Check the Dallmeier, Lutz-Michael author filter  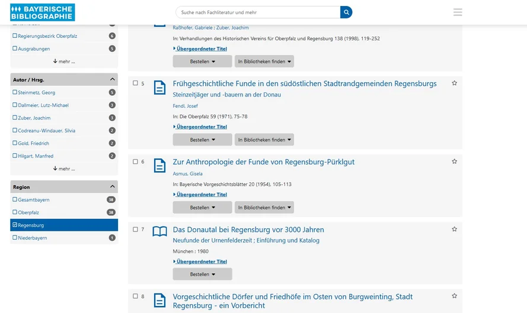tap(15, 105)
